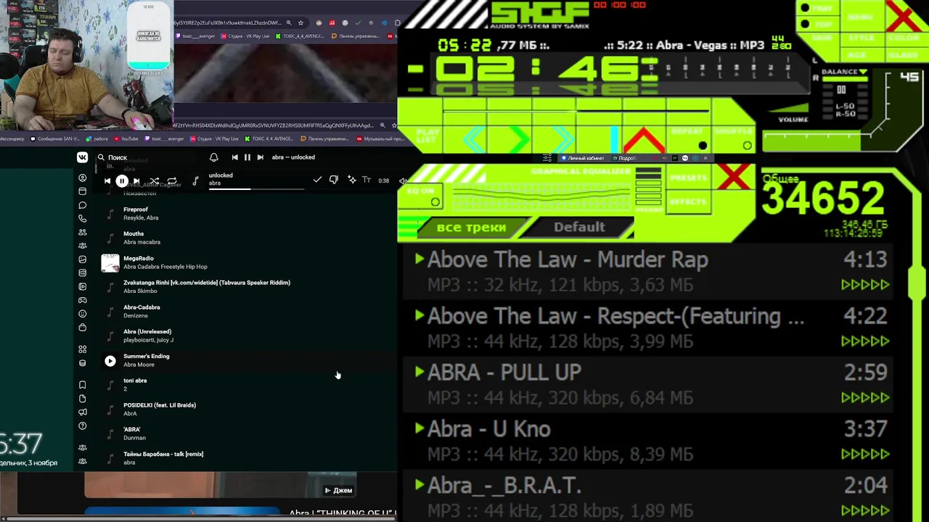Seek within the unlocked track progress bar

[x=256, y=189]
